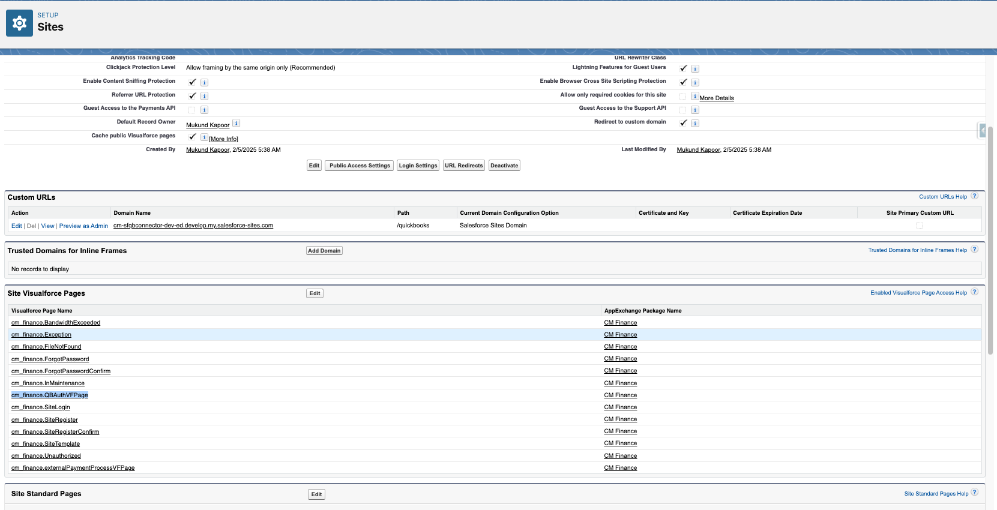
Task: Open info icon for Guest Access to Payments API
Action: [x=204, y=110]
